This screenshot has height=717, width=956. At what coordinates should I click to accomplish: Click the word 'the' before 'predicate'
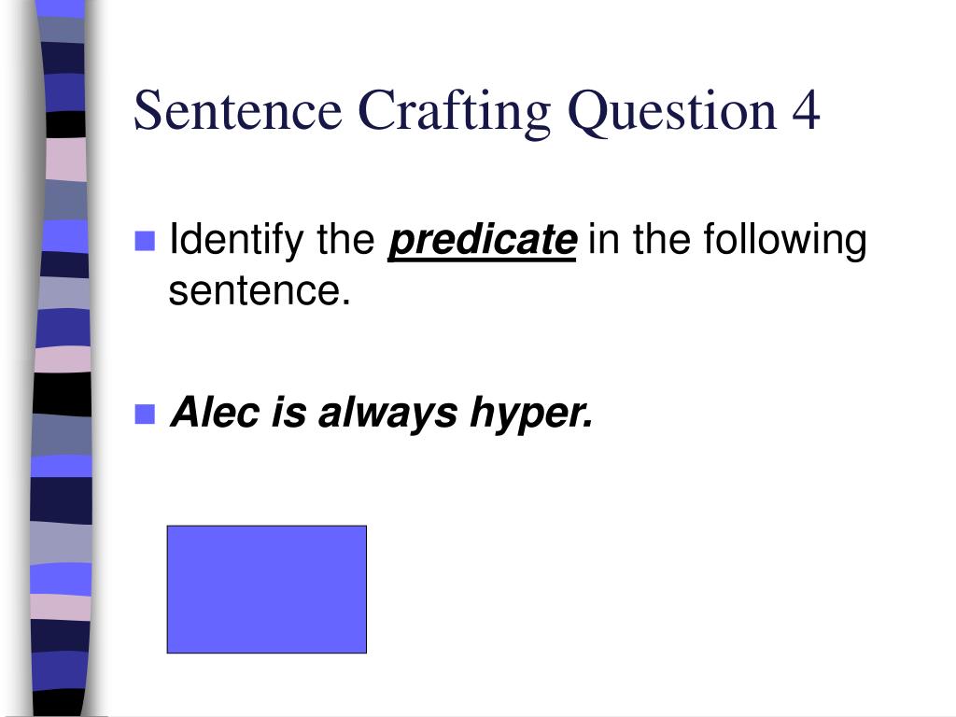[x=345, y=239]
